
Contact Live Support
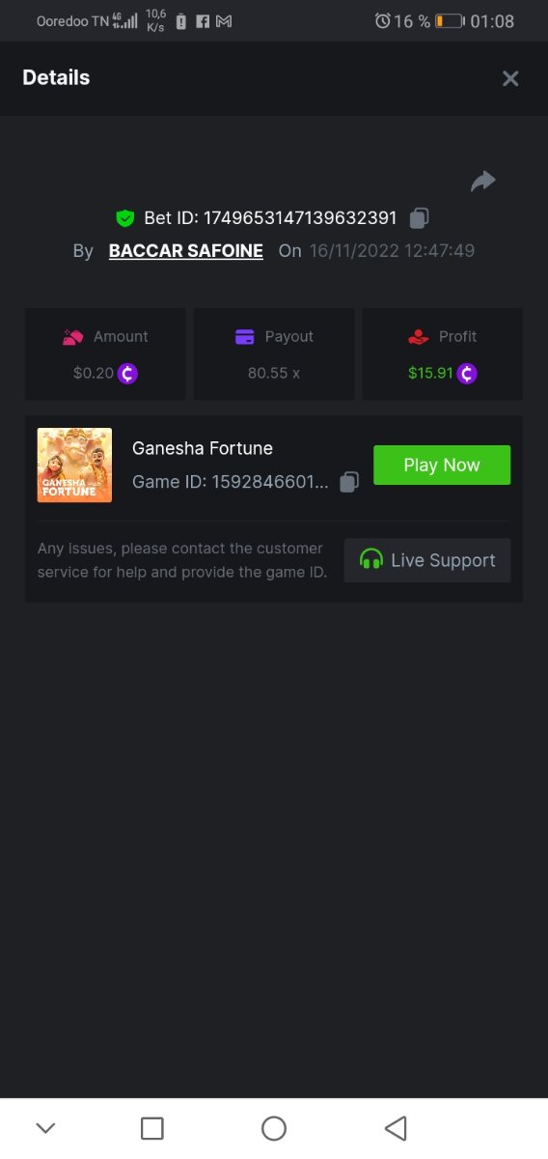(427, 560)
